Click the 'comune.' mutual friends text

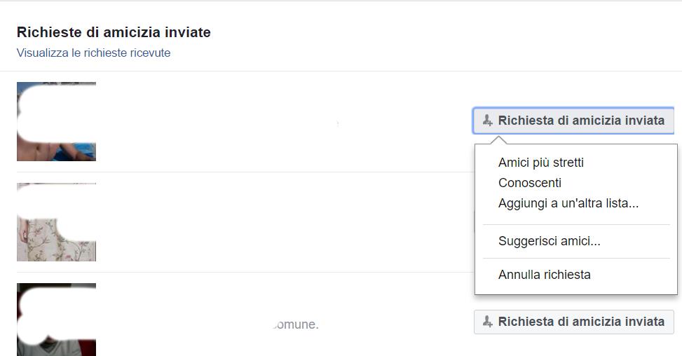pos(295,324)
